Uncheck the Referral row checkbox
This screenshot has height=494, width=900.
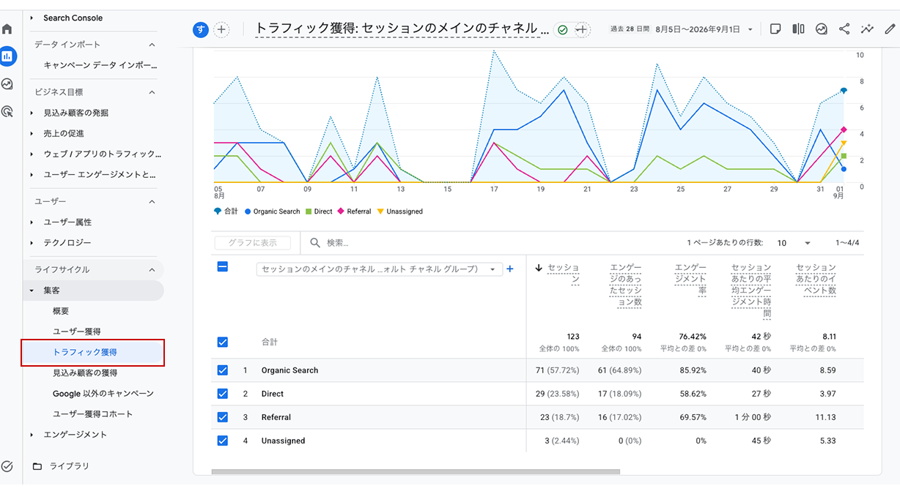pyautogui.click(x=223, y=417)
